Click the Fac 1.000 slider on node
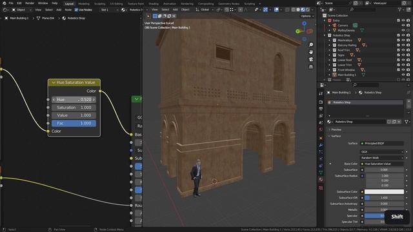The width and height of the screenshot is (413, 232). point(74,123)
